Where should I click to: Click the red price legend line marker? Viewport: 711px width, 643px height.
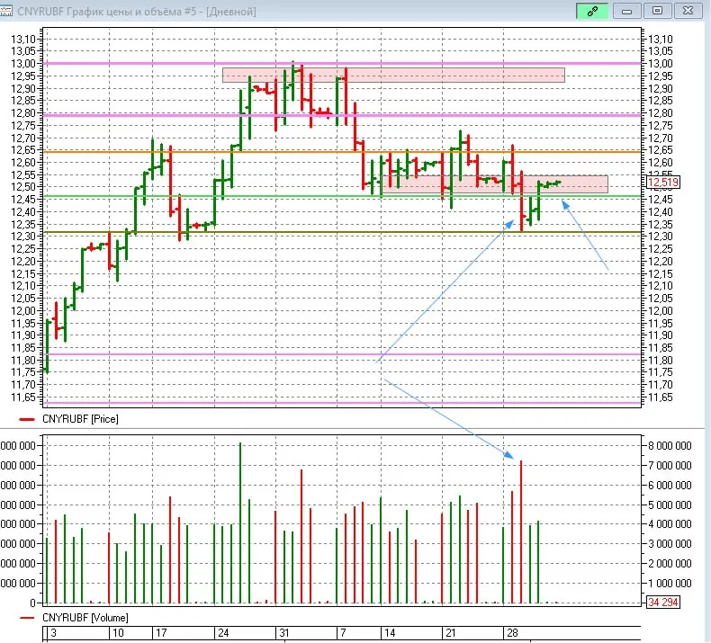coord(27,420)
